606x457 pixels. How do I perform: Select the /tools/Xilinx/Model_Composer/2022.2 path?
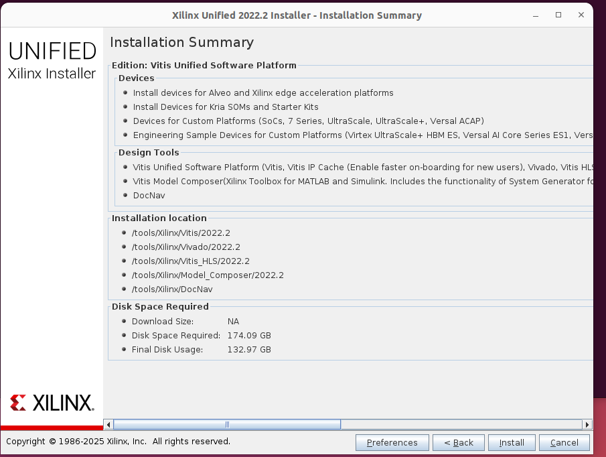point(208,275)
